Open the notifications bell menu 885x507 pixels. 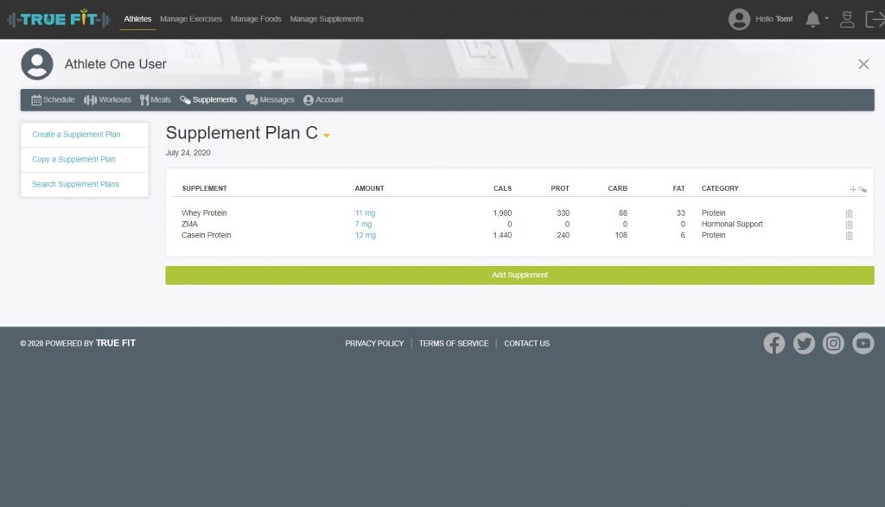(815, 19)
